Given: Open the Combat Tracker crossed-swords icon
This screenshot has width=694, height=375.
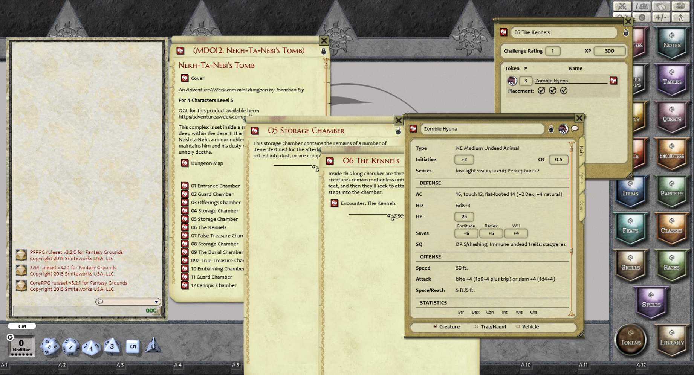Looking at the screenshot, I should click(x=622, y=6).
